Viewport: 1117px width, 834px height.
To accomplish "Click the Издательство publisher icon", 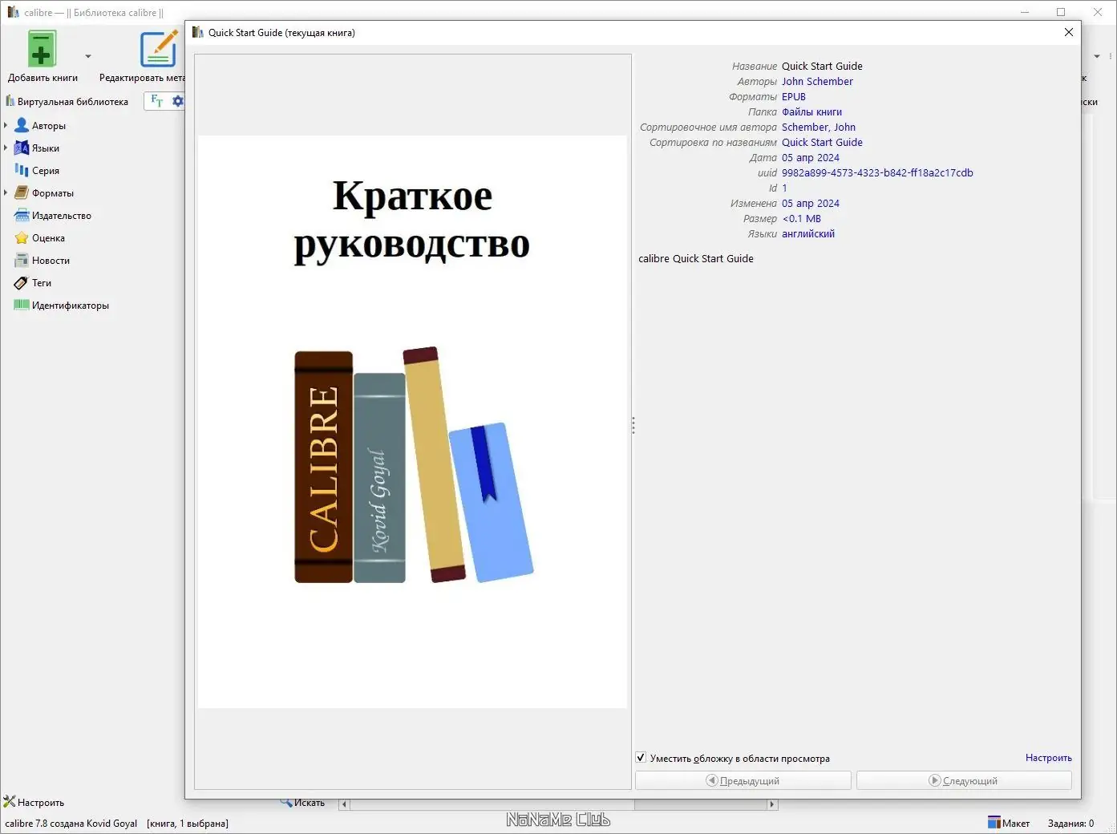I will (x=22, y=215).
